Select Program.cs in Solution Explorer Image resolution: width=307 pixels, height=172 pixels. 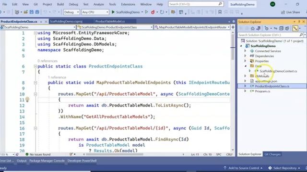[x=262, y=91]
